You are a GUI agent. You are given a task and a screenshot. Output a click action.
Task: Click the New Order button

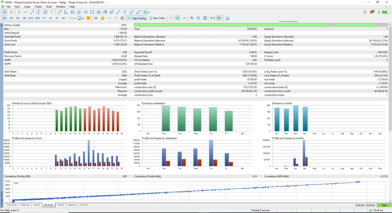point(157,18)
